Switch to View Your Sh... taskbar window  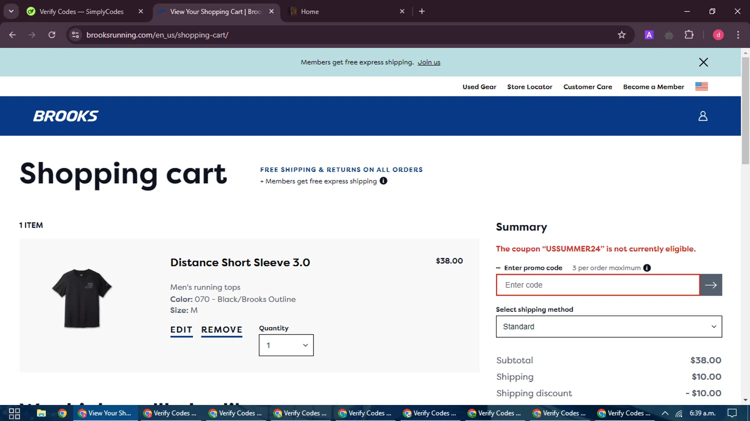coord(105,414)
